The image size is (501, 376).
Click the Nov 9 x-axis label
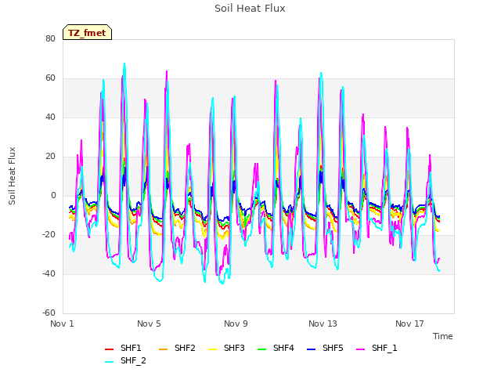[236, 324]
